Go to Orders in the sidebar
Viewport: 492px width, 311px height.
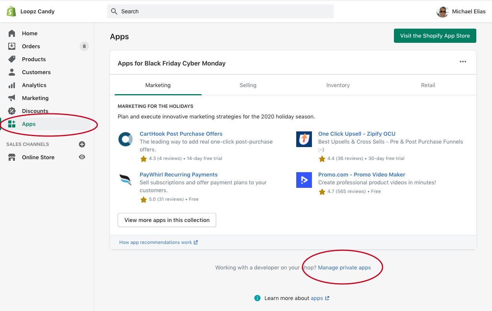point(31,46)
